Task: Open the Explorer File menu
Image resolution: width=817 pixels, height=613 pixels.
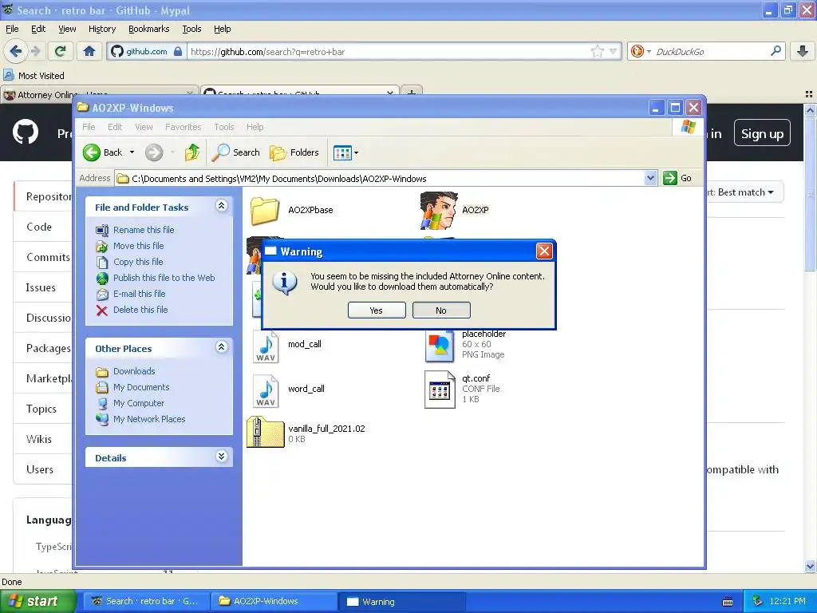Action: point(89,127)
